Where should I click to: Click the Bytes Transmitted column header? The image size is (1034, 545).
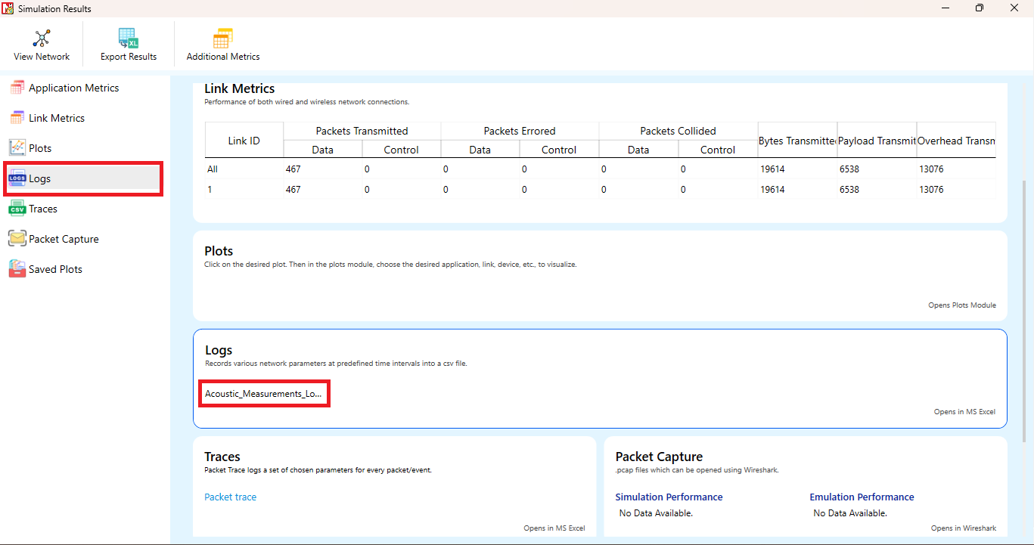pyautogui.click(x=797, y=140)
